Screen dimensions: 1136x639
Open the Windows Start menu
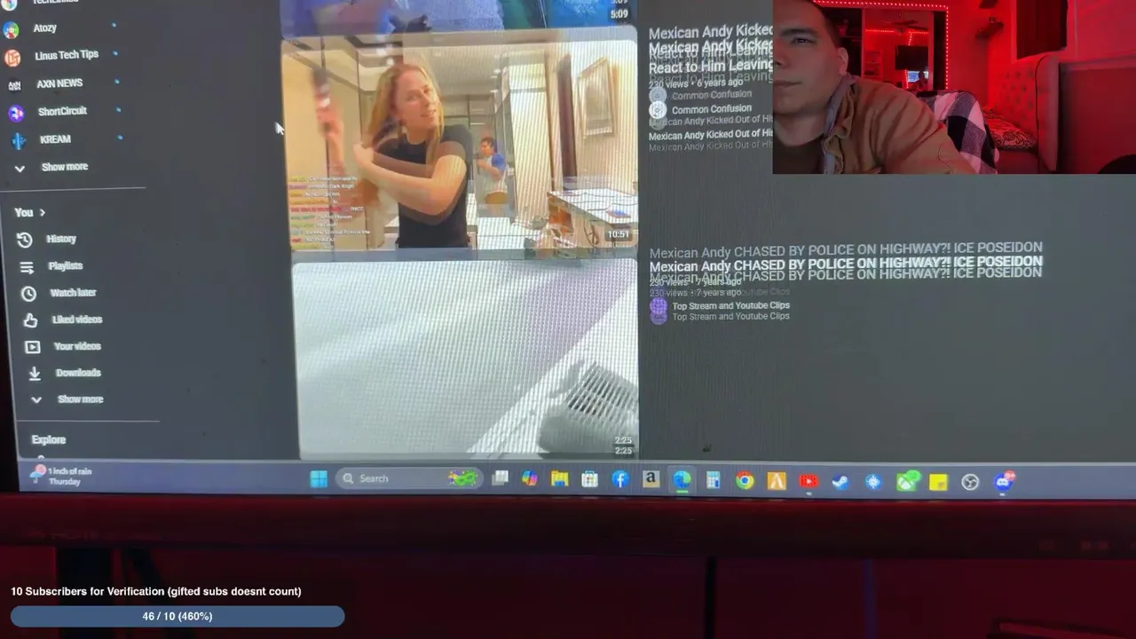[x=319, y=479]
